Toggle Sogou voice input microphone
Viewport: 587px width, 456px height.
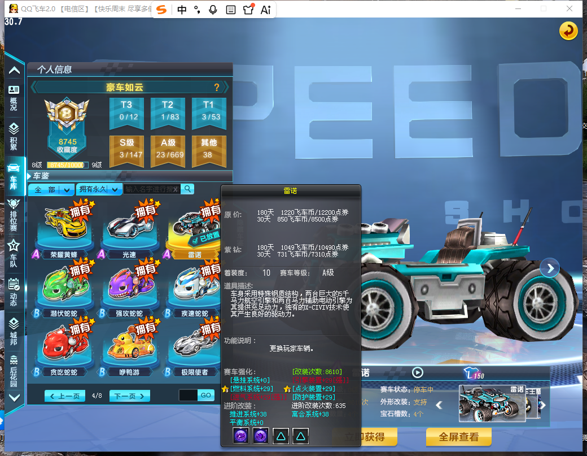pos(213,10)
